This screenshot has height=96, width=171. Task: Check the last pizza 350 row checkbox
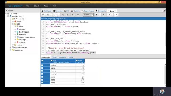42,83
